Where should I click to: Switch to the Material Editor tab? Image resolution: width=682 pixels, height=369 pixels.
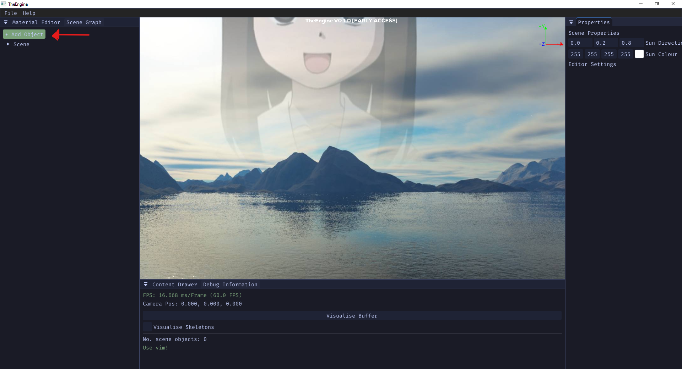[x=36, y=22]
